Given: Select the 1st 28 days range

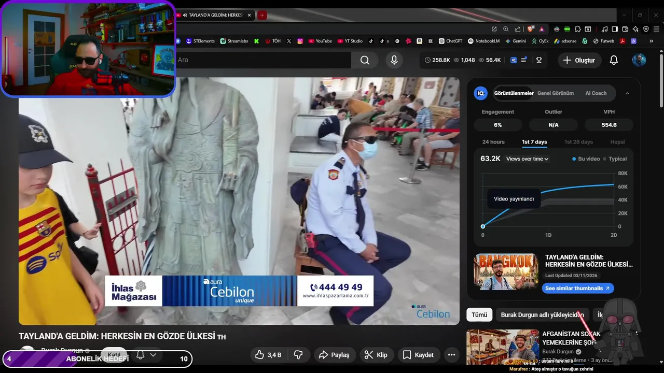Looking at the screenshot, I should pos(578,142).
